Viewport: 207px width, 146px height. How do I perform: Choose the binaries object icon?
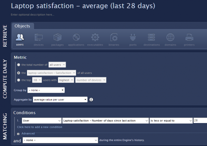click(x=114, y=38)
